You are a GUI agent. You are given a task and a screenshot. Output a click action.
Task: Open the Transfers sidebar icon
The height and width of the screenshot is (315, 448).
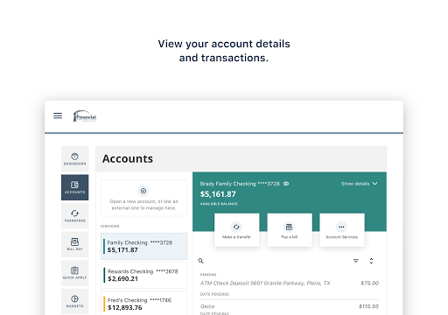[74, 216]
